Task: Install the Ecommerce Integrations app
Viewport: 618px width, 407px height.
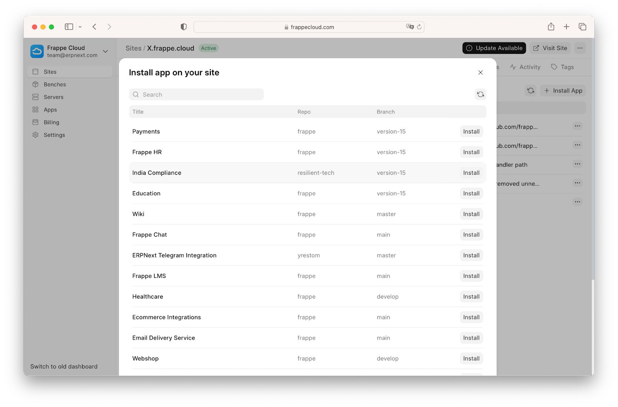Action: pyautogui.click(x=471, y=317)
